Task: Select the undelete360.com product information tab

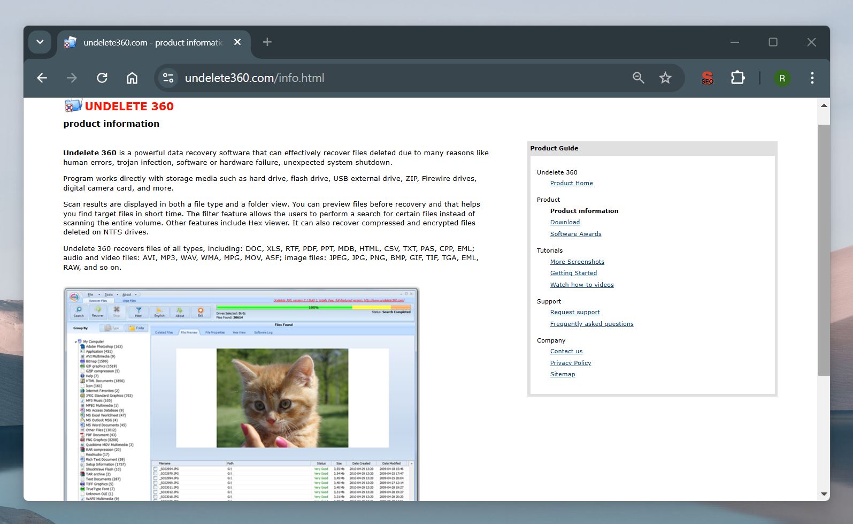Action: [152, 42]
